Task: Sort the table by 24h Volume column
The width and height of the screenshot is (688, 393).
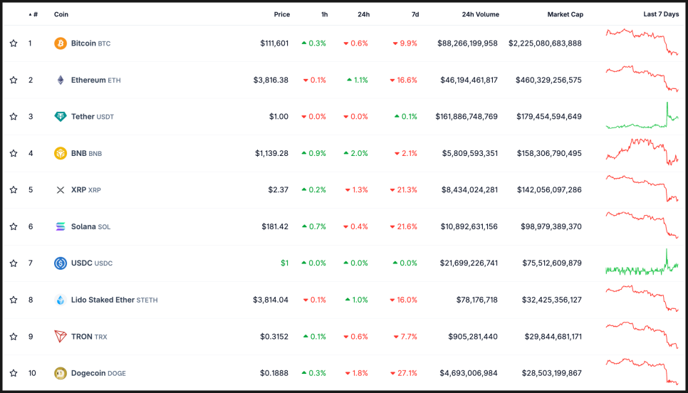Action: pos(480,14)
